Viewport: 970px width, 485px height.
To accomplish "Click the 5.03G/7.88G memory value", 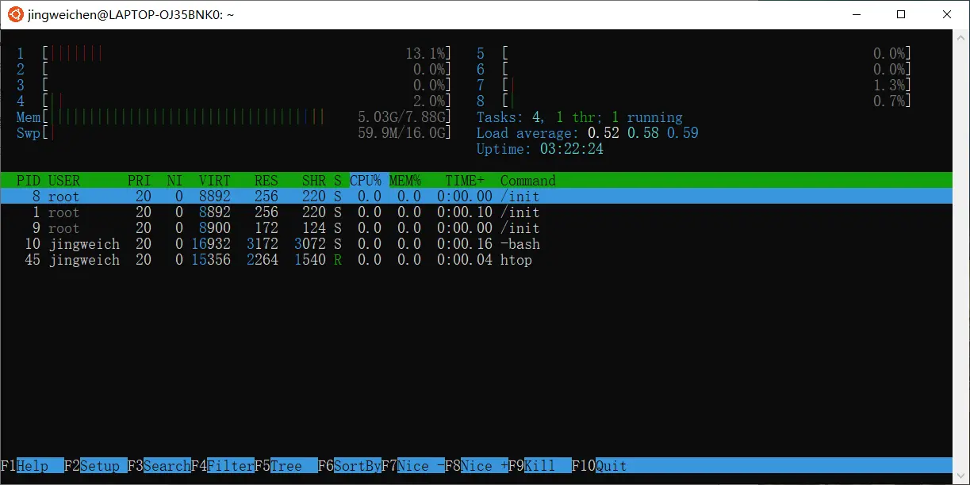I will pyautogui.click(x=401, y=117).
